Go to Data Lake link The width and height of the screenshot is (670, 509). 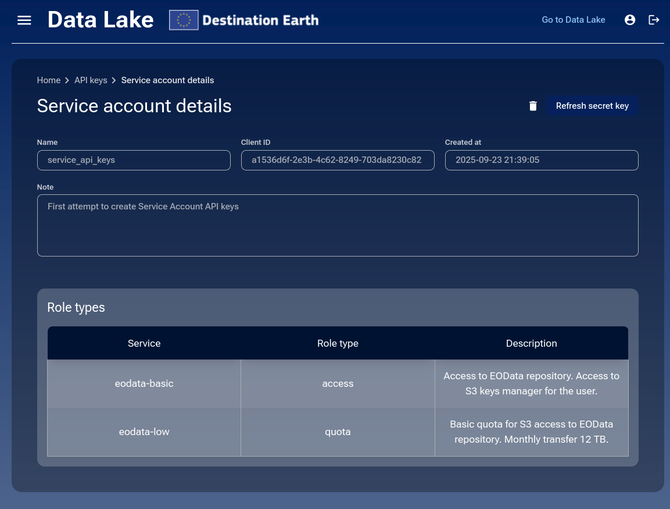(x=573, y=20)
